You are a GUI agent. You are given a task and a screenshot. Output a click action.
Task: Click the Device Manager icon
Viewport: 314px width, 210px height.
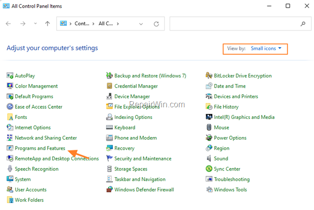tap(109, 97)
